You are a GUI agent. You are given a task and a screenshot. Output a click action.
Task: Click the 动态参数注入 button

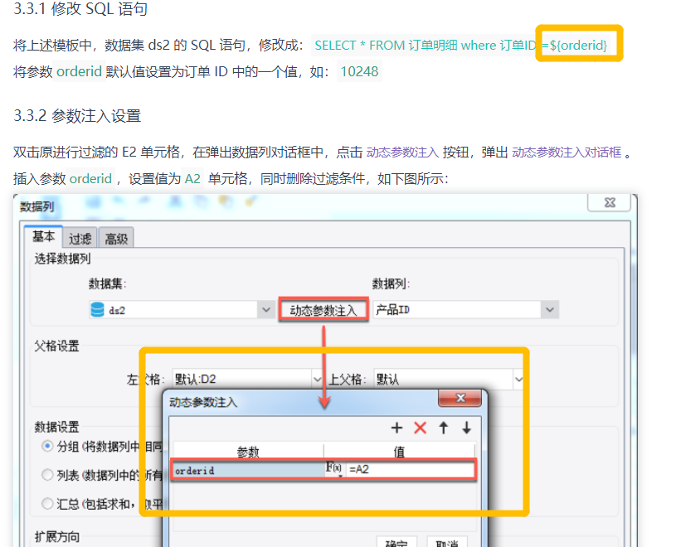323,310
